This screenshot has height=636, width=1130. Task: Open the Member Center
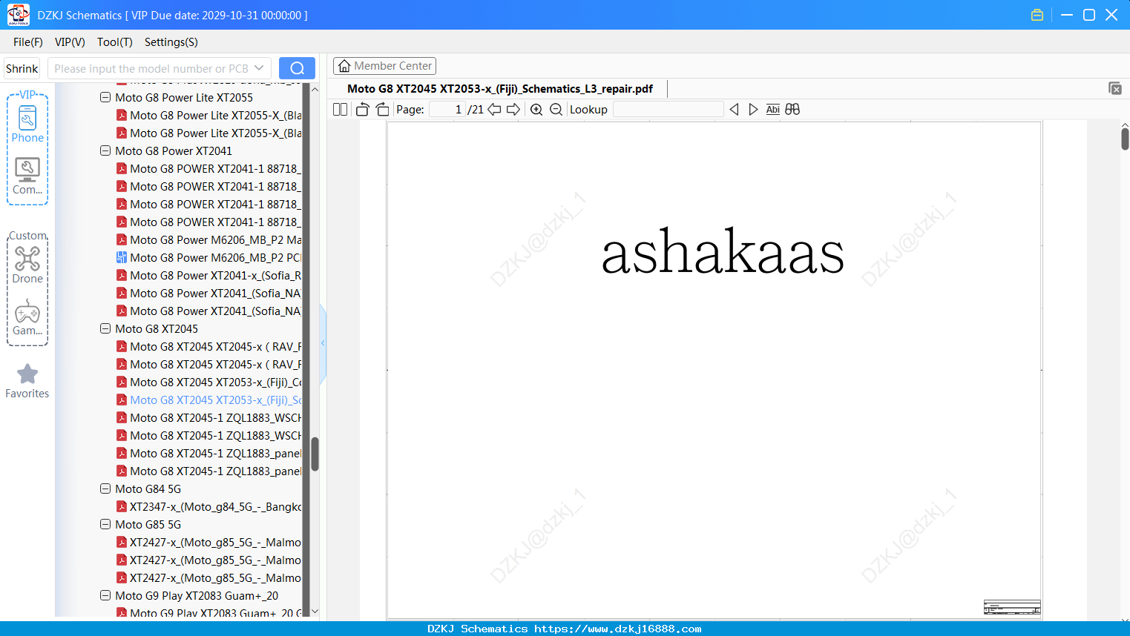[384, 66]
